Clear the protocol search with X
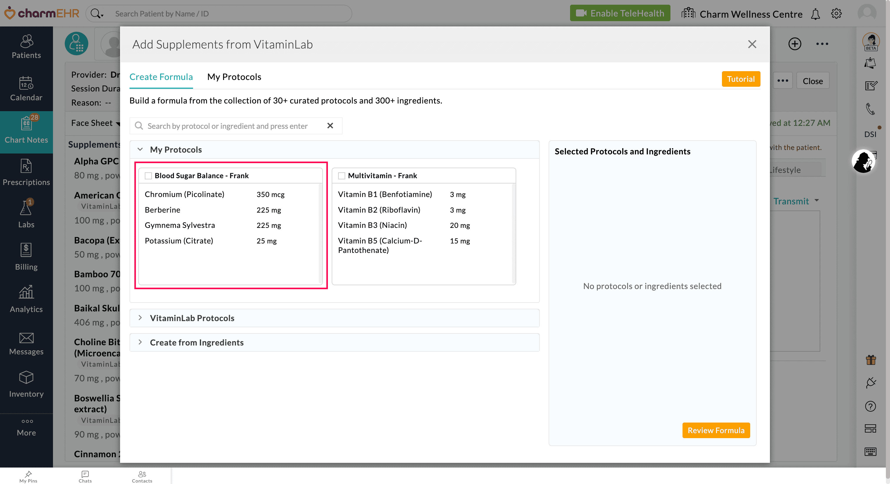Viewport: 890px width, 484px height. [x=330, y=126]
